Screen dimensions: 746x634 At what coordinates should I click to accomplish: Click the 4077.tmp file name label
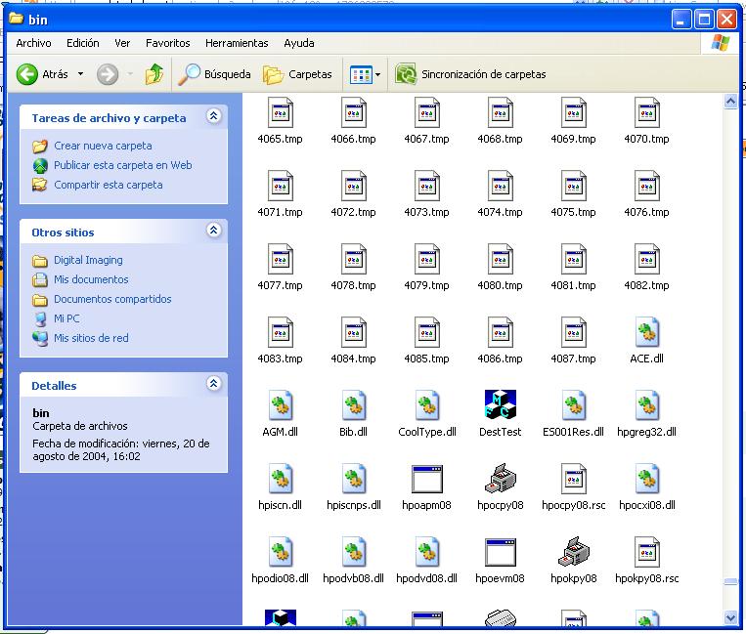click(x=281, y=285)
